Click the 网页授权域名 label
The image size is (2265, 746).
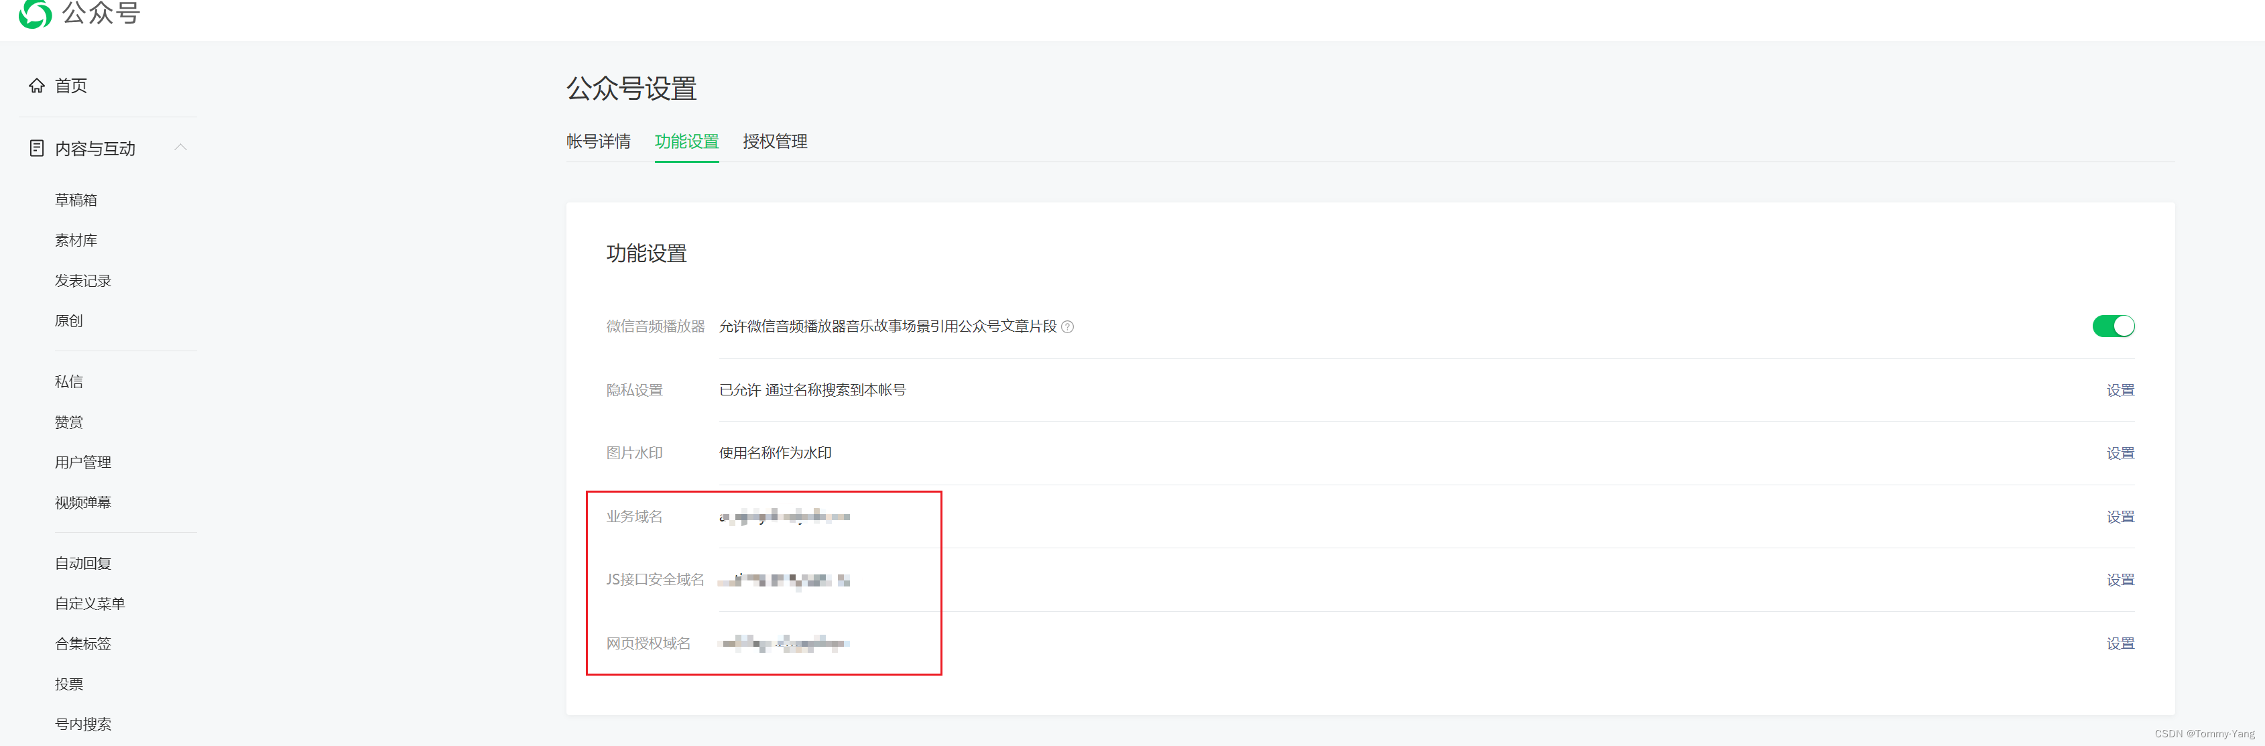[x=648, y=643]
